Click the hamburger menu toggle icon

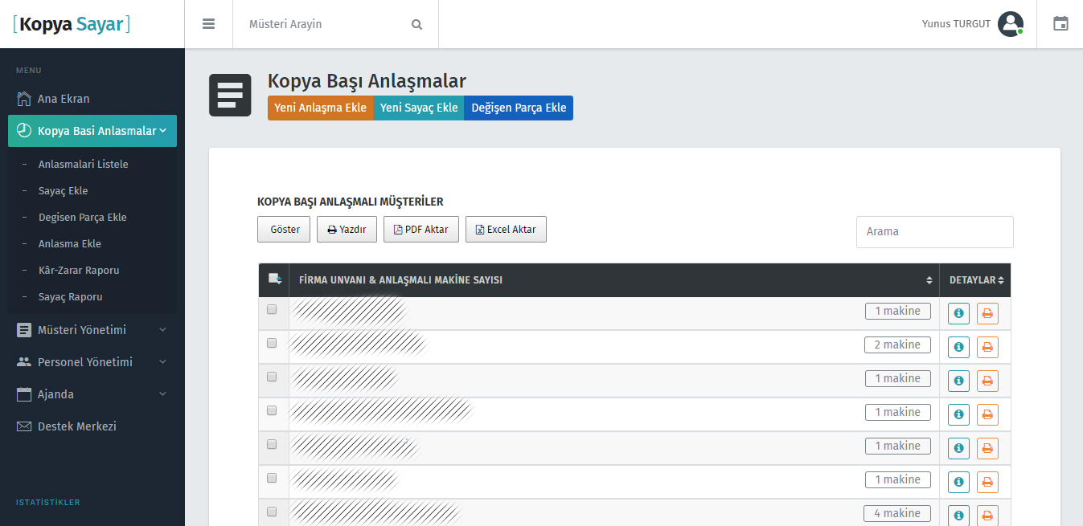[x=208, y=24]
